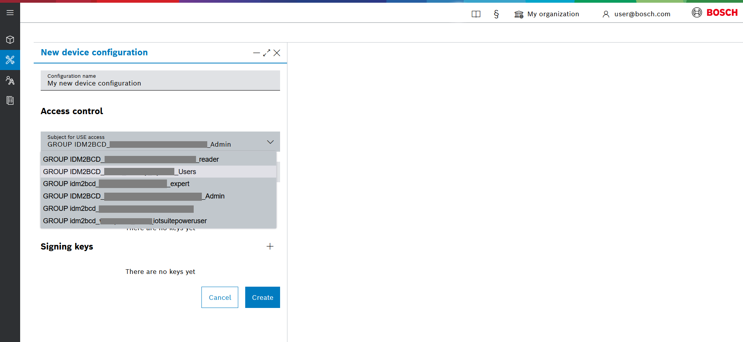Select the wrench tools icon in sidebar

(10, 60)
